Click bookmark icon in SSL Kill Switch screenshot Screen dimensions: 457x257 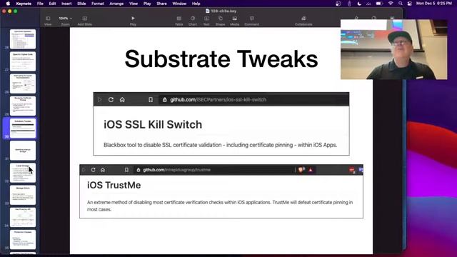tap(151, 100)
